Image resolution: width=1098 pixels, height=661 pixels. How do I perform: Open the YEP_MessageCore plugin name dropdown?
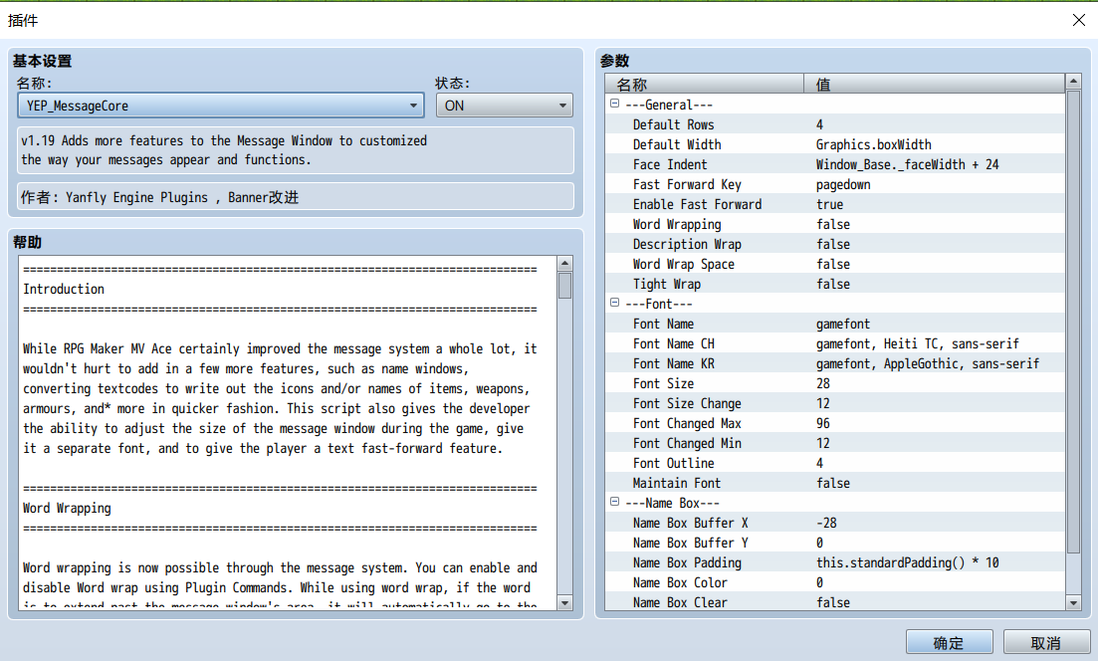[221, 106]
